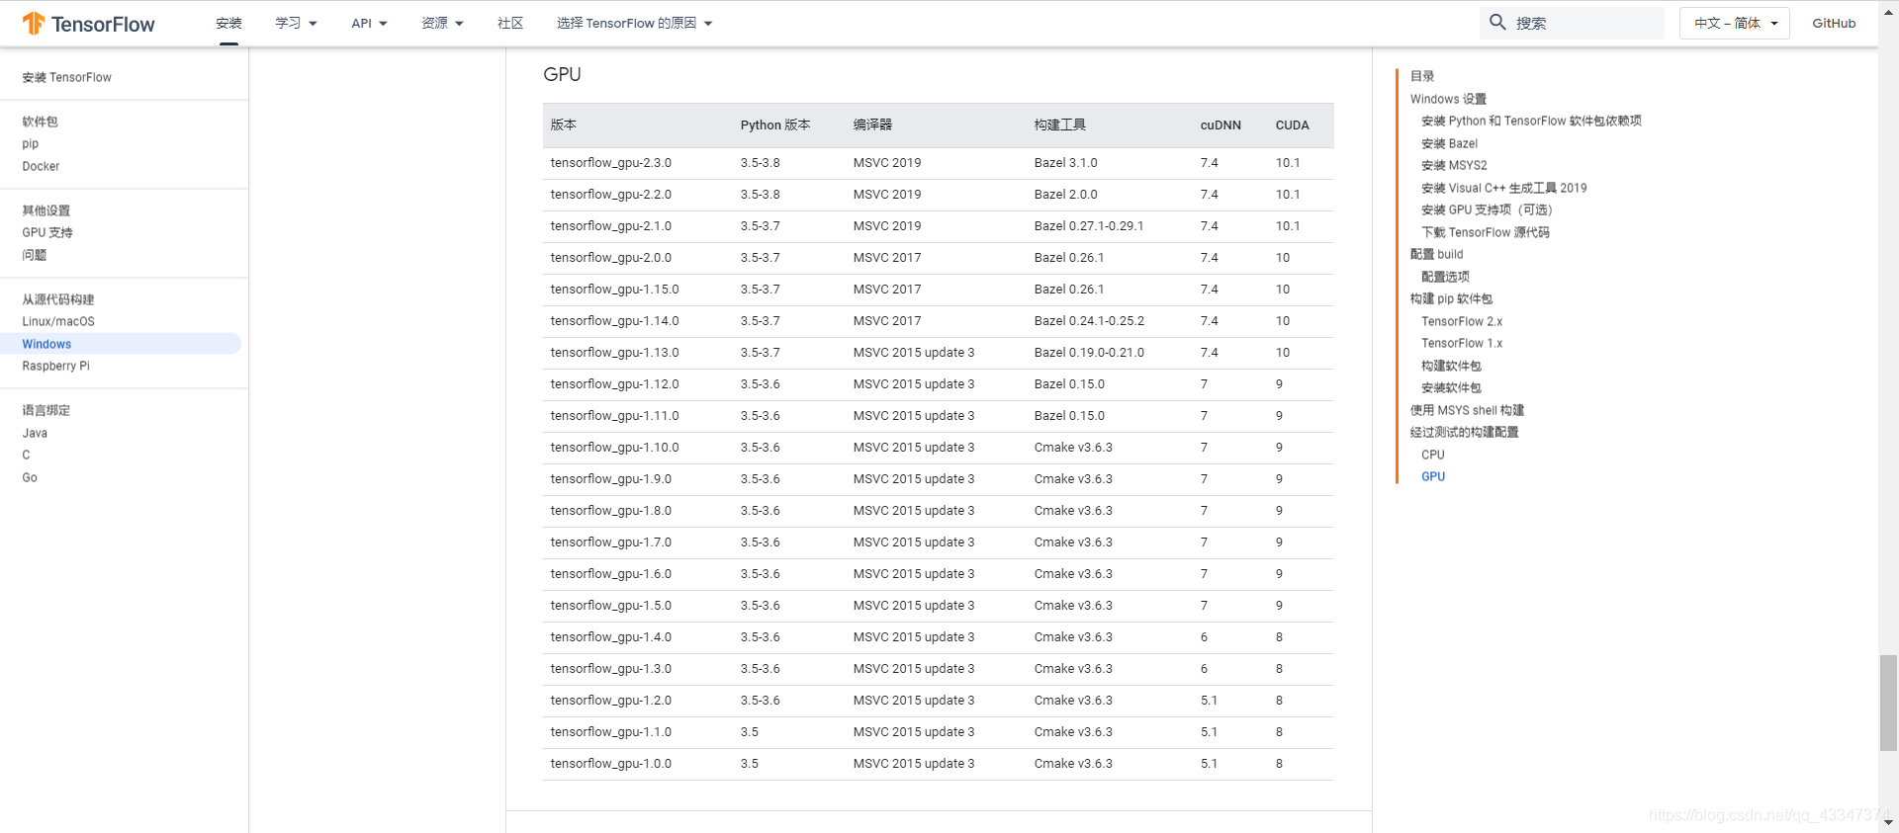
Task: Click the Bazel 0.27.1-0.29.1 cell
Action: (x=1089, y=226)
